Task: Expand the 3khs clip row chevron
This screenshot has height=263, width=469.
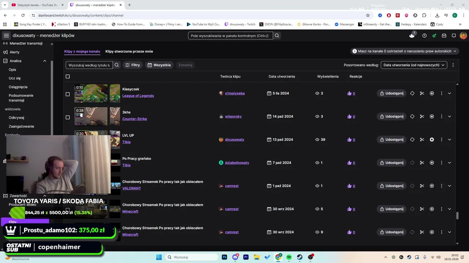Action: pos(450,117)
